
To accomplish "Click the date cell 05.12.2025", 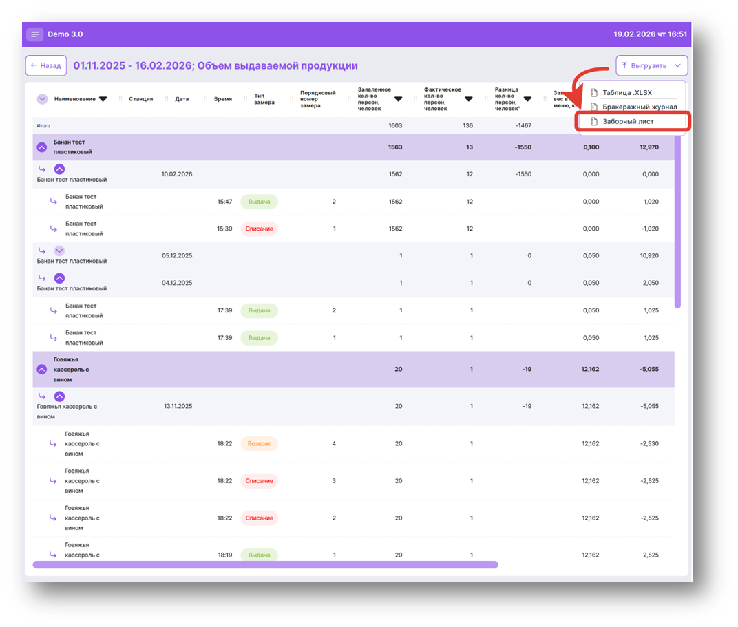I will (177, 256).
